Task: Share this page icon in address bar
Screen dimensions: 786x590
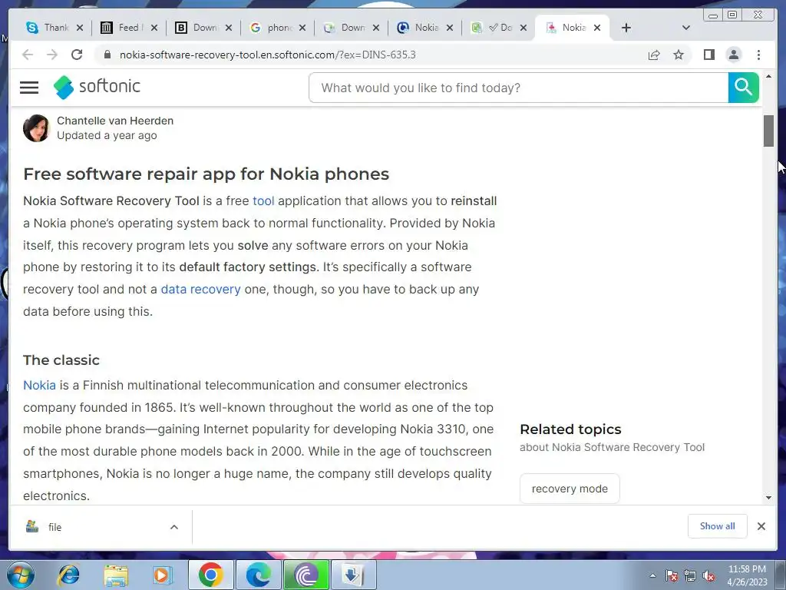Action: point(654,55)
